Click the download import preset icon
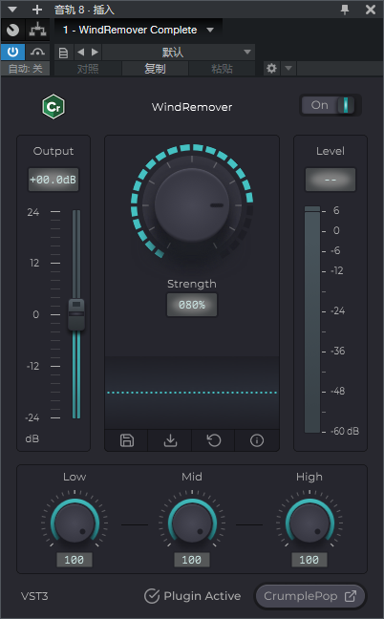This screenshot has width=384, height=619. click(170, 440)
